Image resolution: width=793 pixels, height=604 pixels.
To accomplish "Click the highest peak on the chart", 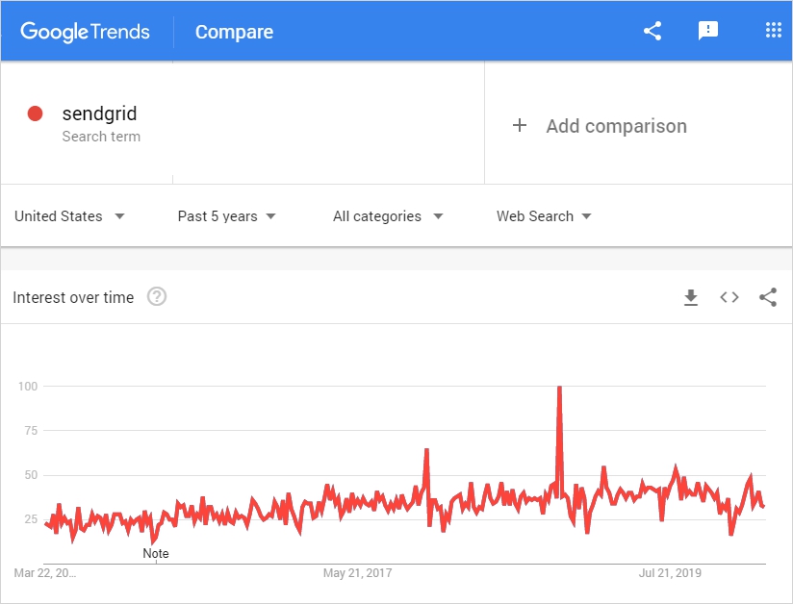I will [559, 388].
